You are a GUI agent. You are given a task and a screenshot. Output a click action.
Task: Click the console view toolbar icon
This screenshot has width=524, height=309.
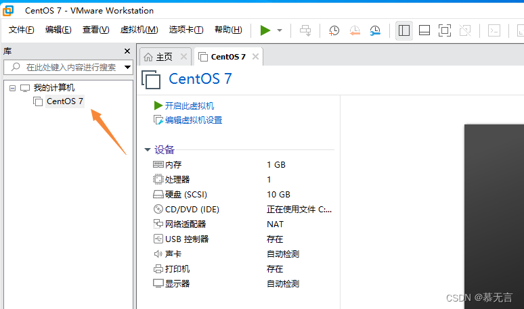[x=494, y=30]
